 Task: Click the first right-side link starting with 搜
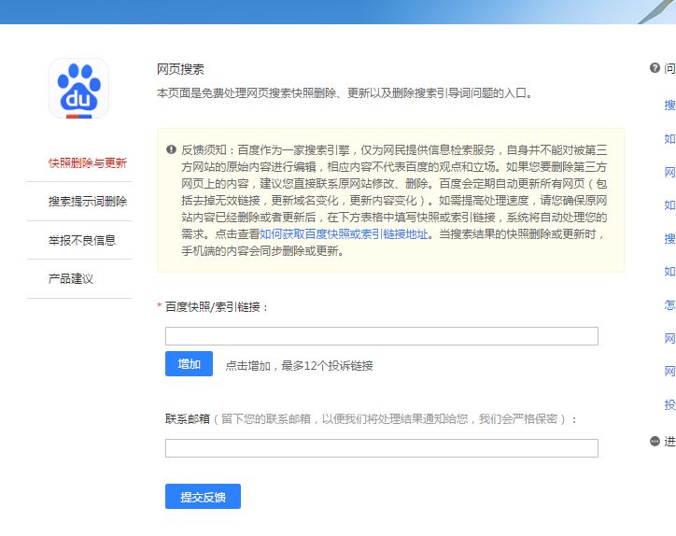(669, 105)
